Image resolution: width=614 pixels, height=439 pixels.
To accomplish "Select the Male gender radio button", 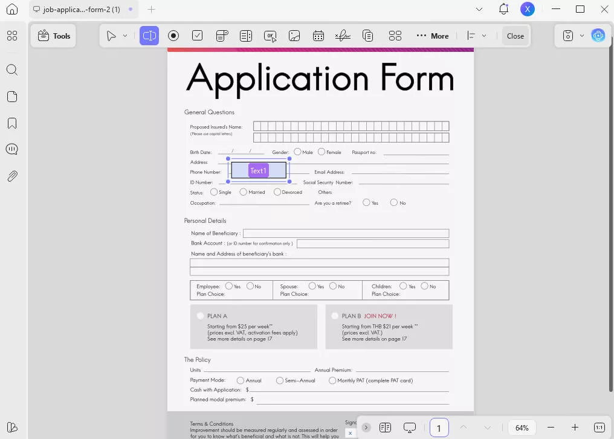I will coord(297,152).
